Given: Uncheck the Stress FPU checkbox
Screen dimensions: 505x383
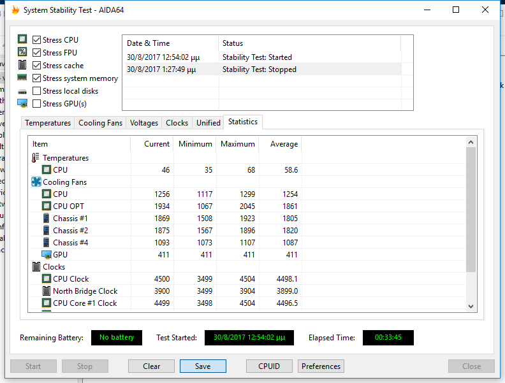Looking at the screenshot, I should [37, 52].
